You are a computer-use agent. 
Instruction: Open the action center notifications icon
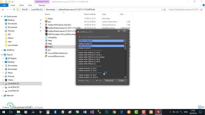pos(200,112)
